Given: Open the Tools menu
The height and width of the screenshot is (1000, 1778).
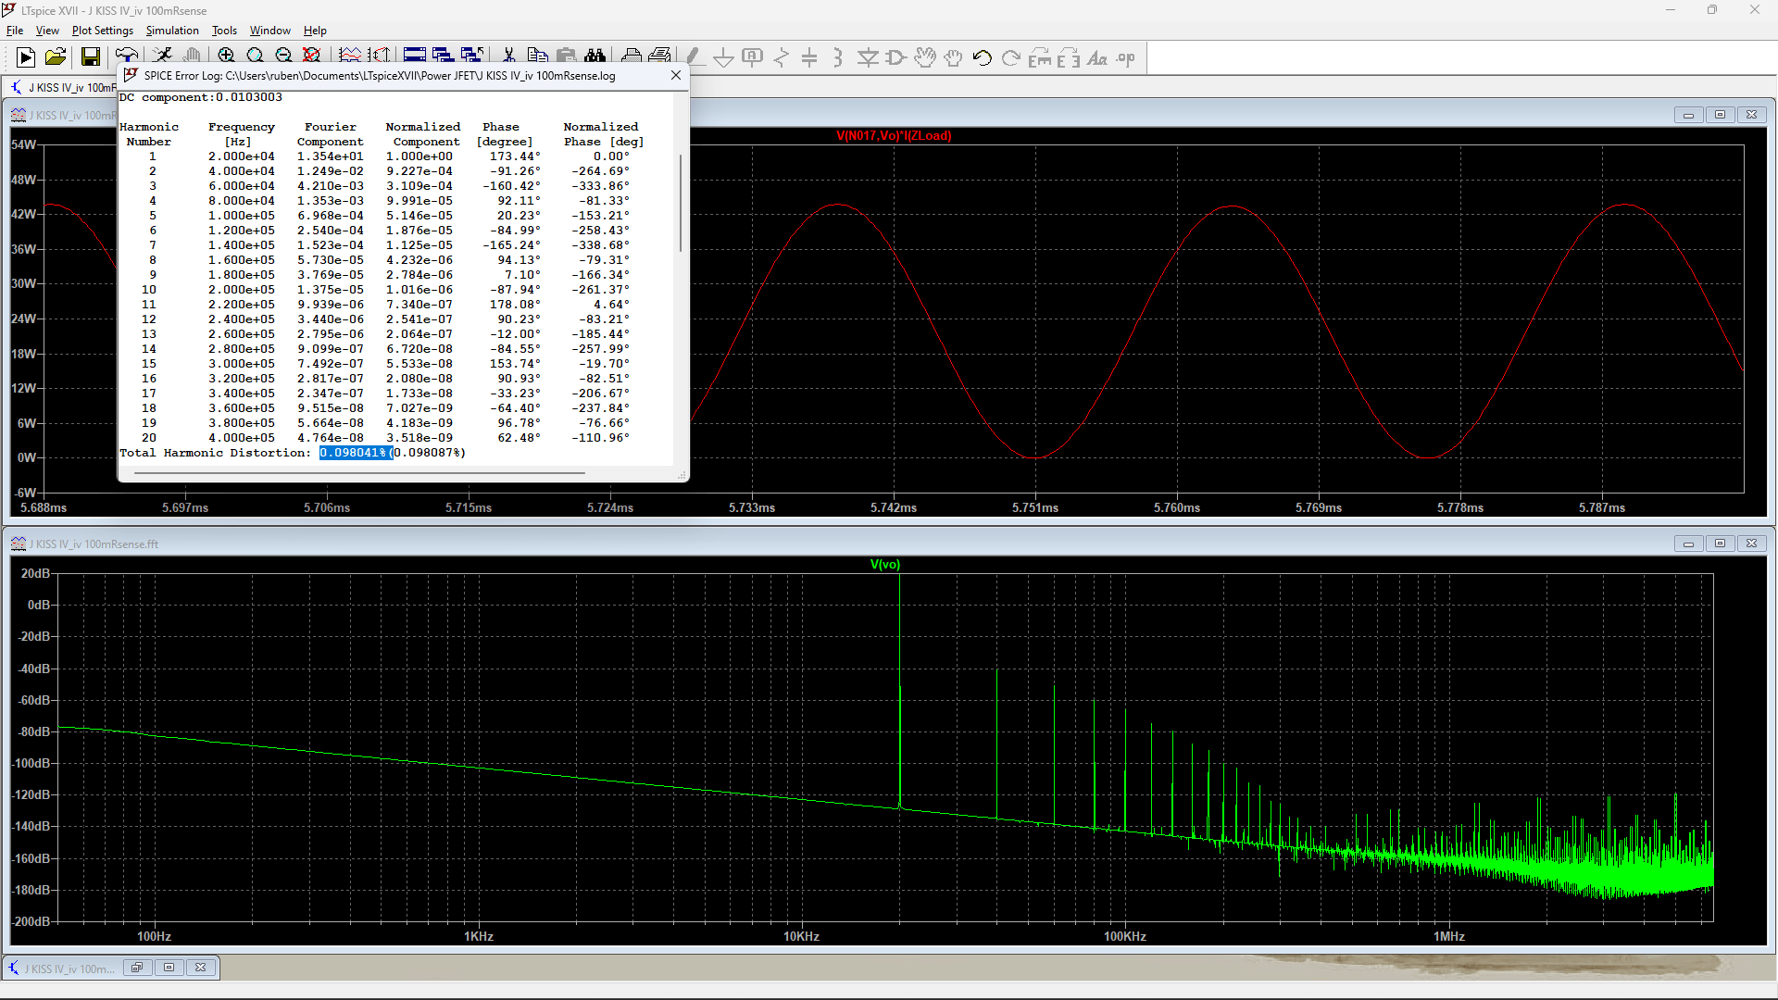Looking at the screenshot, I should (x=224, y=31).
